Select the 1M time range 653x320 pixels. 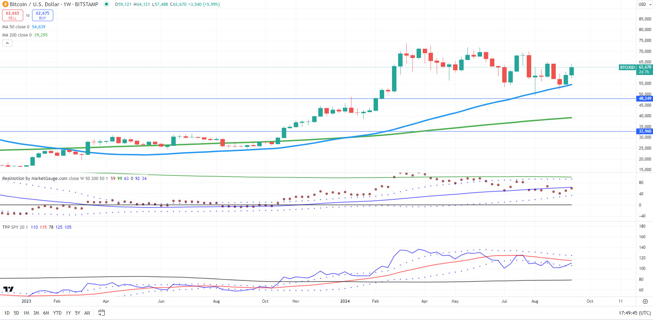click(x=26, y=313)
